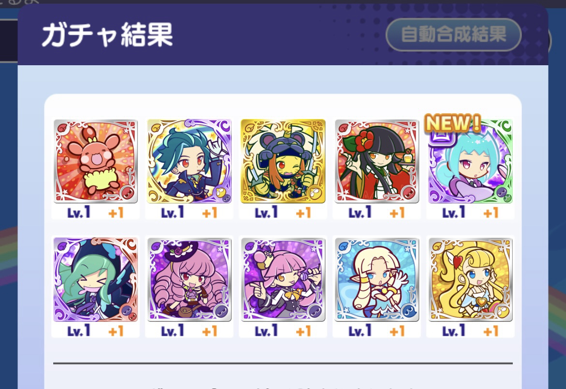Click the ガチャ結果 title text
566x389 pixels.
point(107,35)
